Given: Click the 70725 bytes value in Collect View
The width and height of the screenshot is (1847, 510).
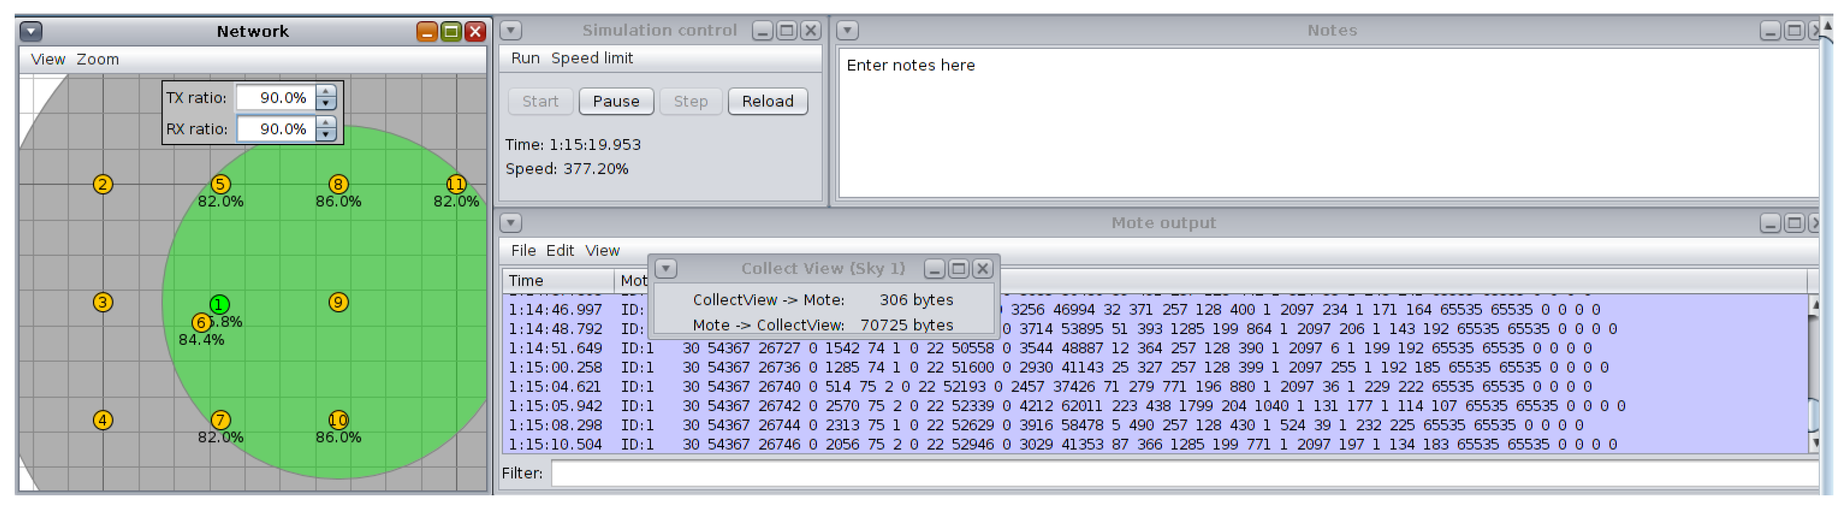Looking at the screenshot, I should coord(906,326).
